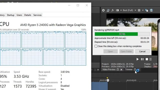Click the preview on external monitor icon
This screenshot has width=160, height=90.
[108, 10]
